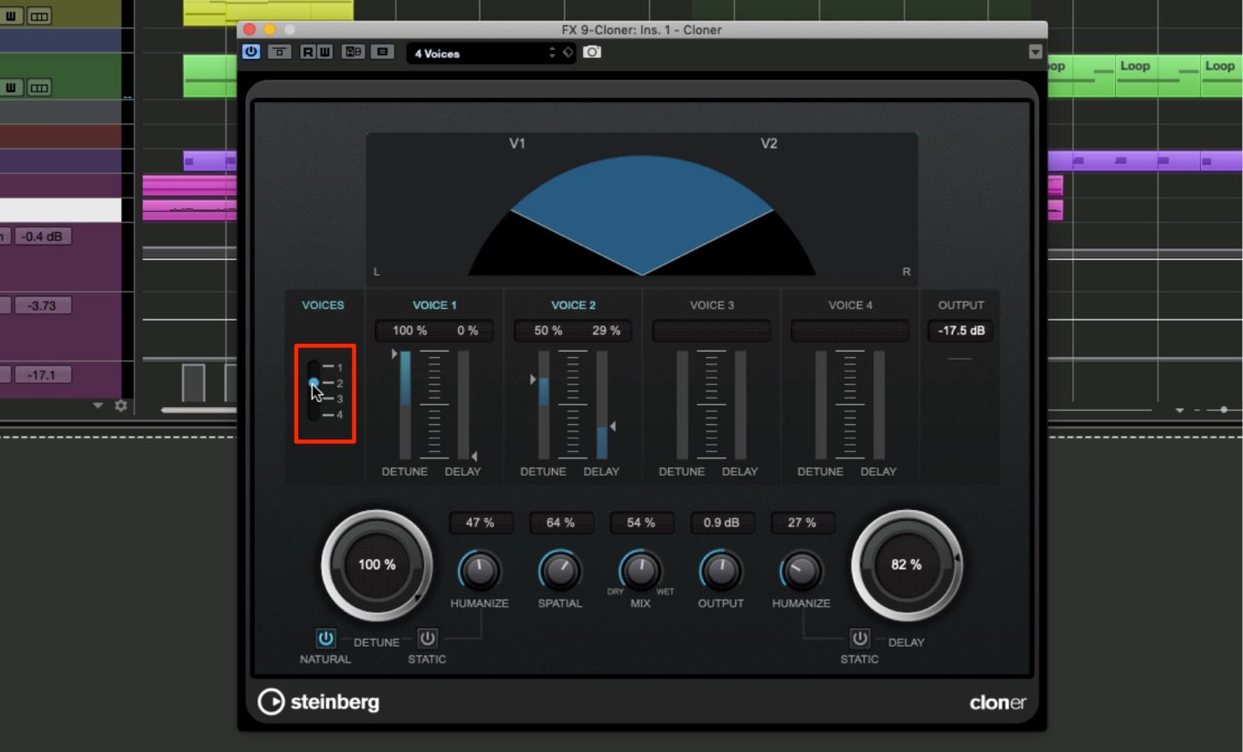1243x752 pixels.
Task: Click the VOICE 2 heading
Action: tap(573, 305)
